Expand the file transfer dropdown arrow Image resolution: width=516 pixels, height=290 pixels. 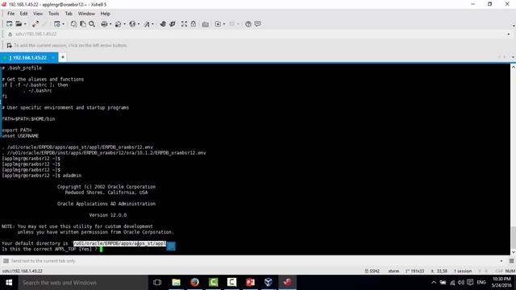coord(224,24)
